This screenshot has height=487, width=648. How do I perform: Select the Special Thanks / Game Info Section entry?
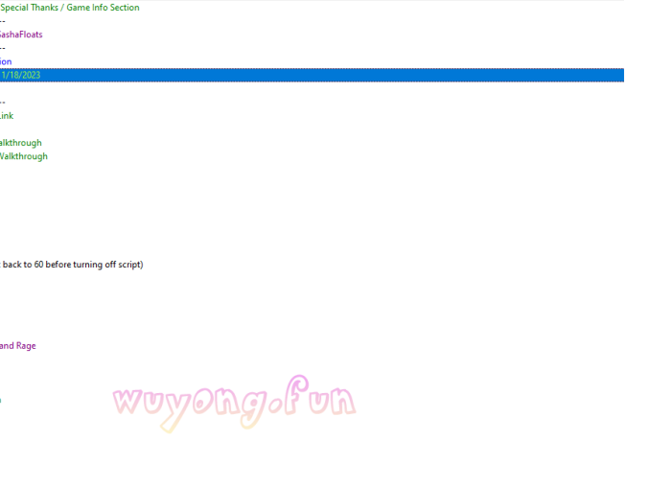[70, 8]
